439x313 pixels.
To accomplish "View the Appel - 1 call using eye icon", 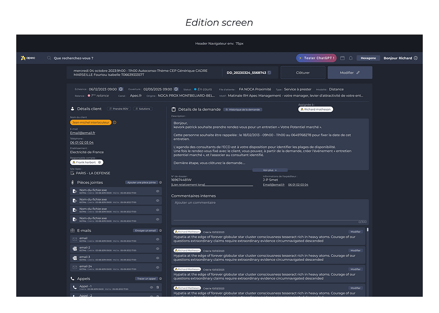I will pyautogui.click(x=151, y=287).
